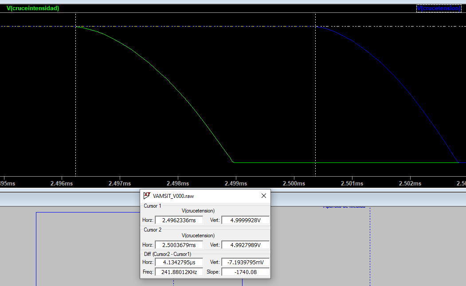Image resolution: width=466 pixels, height=286 pixels.
Task: Click Cursor 2 Horz field 2.5003679ms
Action: pos(179,245)
